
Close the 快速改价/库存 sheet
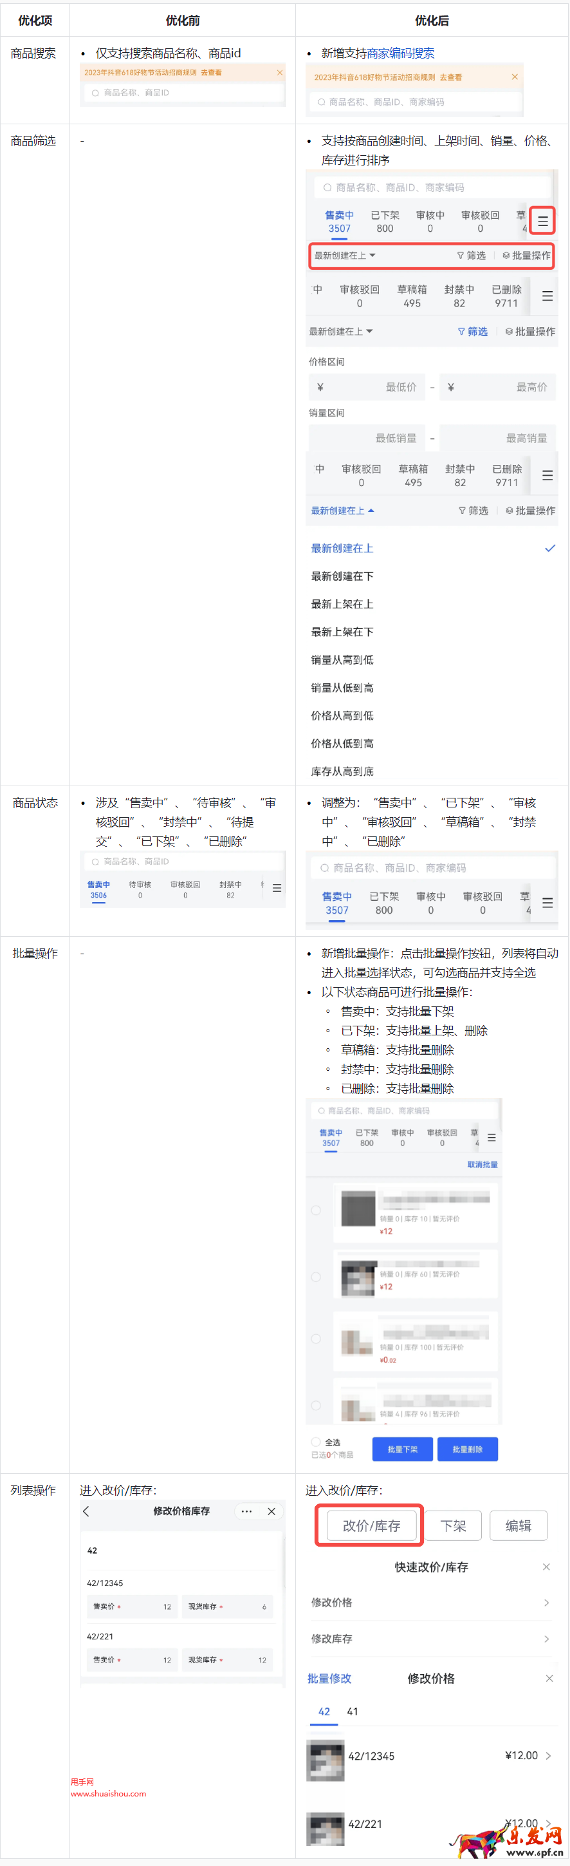pos(546,1567)
